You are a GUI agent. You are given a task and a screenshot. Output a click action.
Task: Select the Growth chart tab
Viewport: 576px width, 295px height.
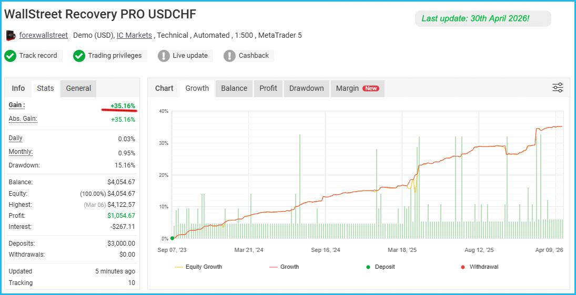pyautogui.click(x=197, y=88)
